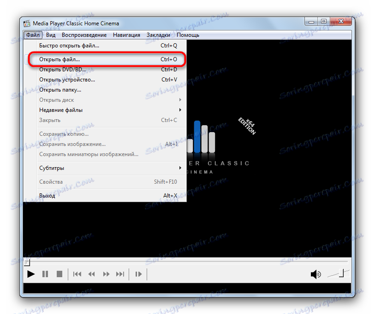The width and height of the screenshot is (375, 314).
Task: Skip to the previous file
Action: pyautogui.click(x=77, y=274)
